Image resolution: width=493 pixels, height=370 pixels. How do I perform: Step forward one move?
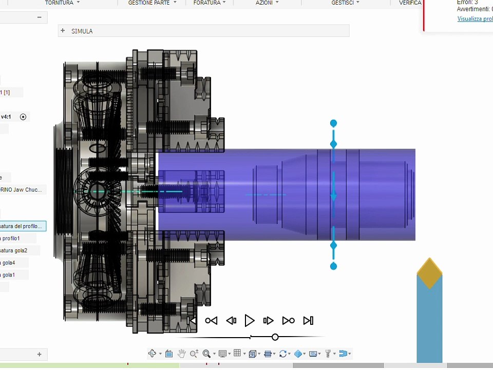[x=268, y=321]
